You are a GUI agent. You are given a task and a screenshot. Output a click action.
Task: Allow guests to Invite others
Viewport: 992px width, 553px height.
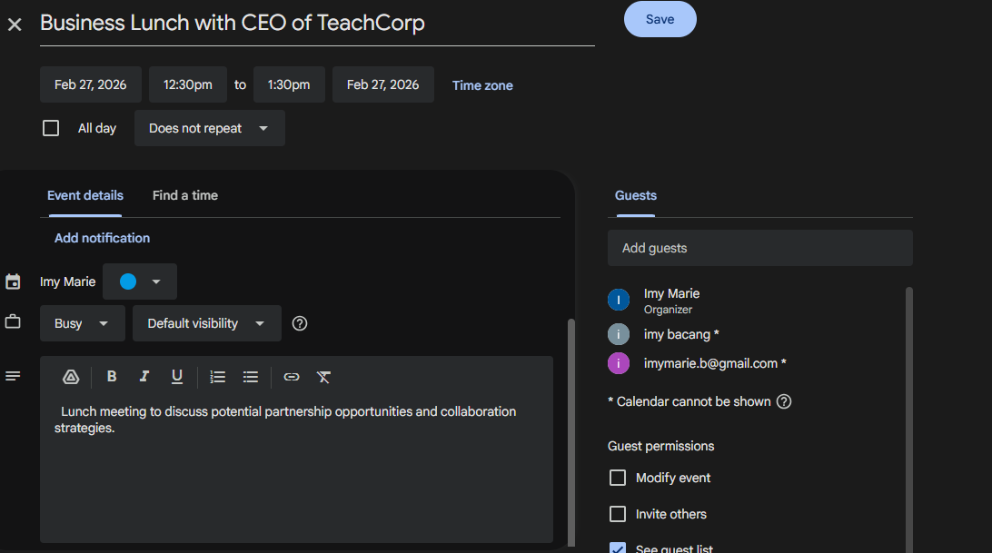coord(618,514)
